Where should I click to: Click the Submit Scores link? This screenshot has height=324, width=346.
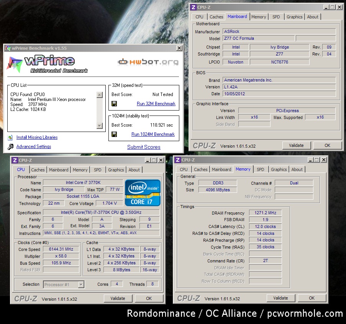click(144, 147)
